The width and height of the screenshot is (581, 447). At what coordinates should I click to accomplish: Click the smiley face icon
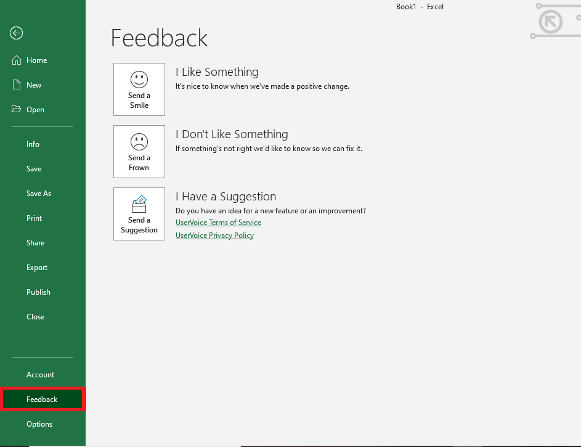139,80
